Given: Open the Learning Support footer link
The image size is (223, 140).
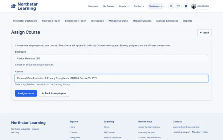Looking at the screenshot, I should (147, 132).
